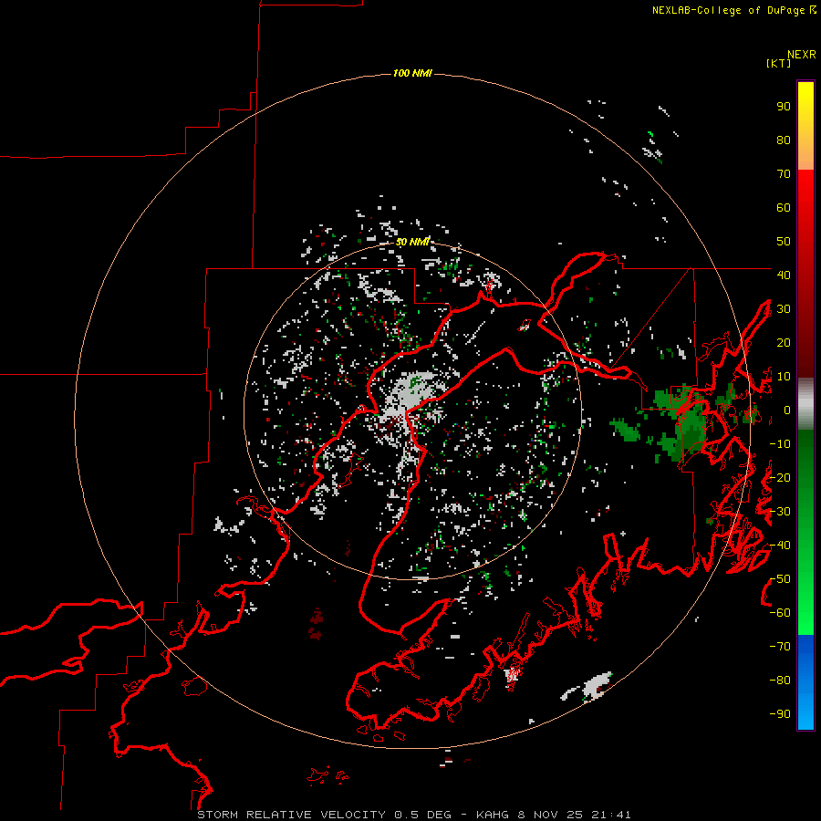821x821 pixels.
Task: Click the 10 value on the velocity scale
Action: tap(784, 377)
